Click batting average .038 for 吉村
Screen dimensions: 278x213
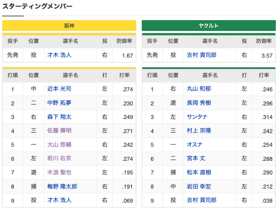click(267, 201)
